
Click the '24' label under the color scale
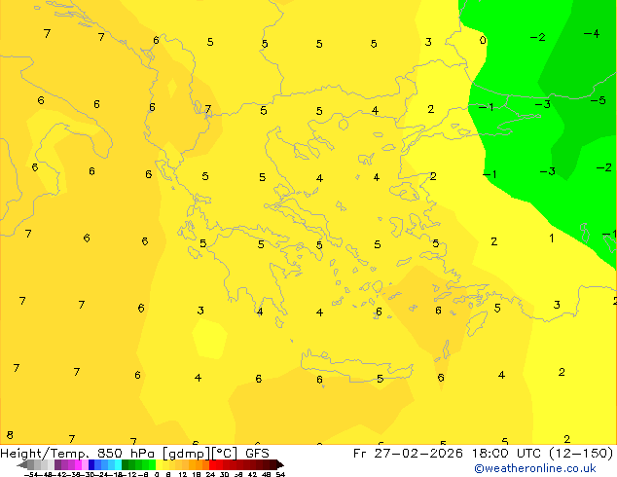pos(210,475)
